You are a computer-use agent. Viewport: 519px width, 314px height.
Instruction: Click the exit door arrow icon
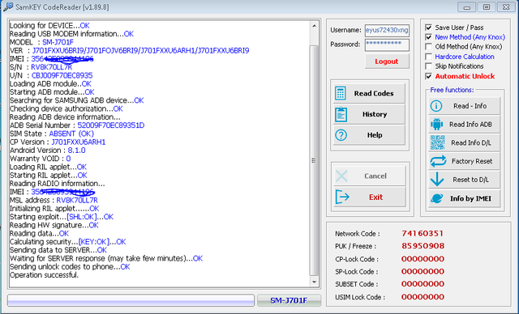(342, 197)
